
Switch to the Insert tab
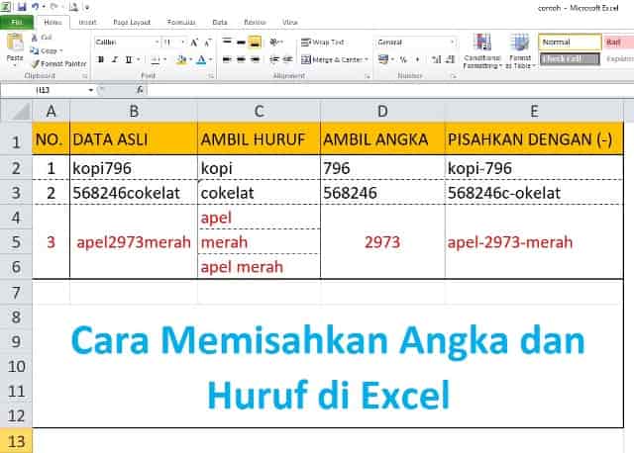(x=88, y=22)
